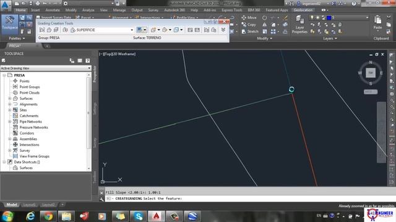Select Point Groups in the Toolspace tree
The height and width of the screenshot is (222, 396).
pyautogui.click(x=30, y=87)
